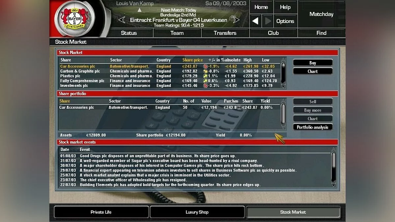Select Carbon & Graphite plc row
Screen dimensions: 395x222
tap(169, 71)
